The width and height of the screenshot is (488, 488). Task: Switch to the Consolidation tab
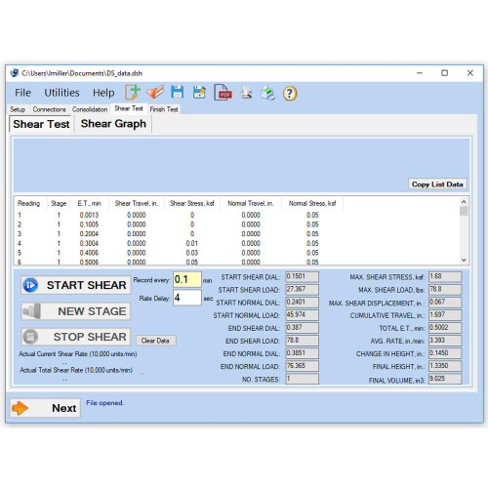click(x=90, y=109)
